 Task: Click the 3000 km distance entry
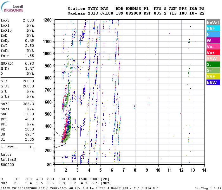(94, 179)
